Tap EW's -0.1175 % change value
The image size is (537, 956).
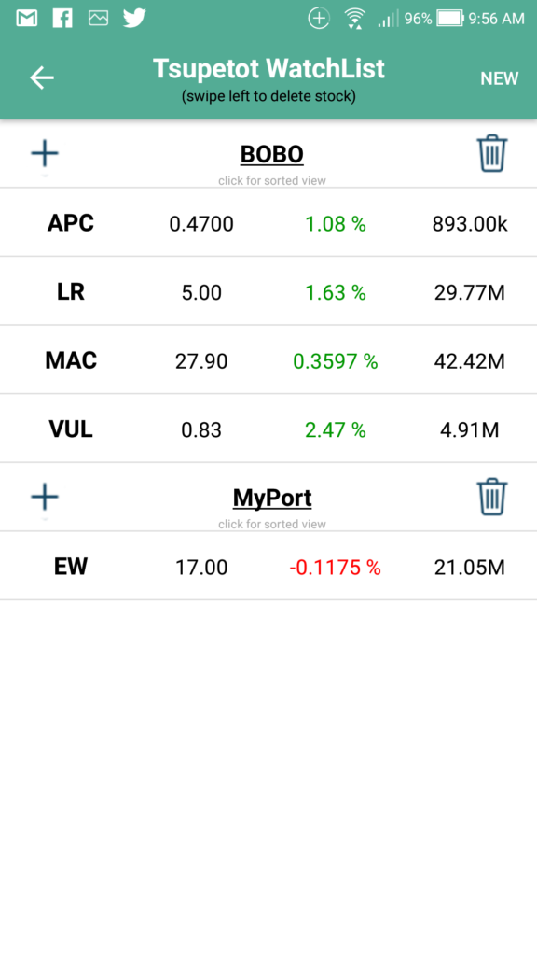[336, 569]
